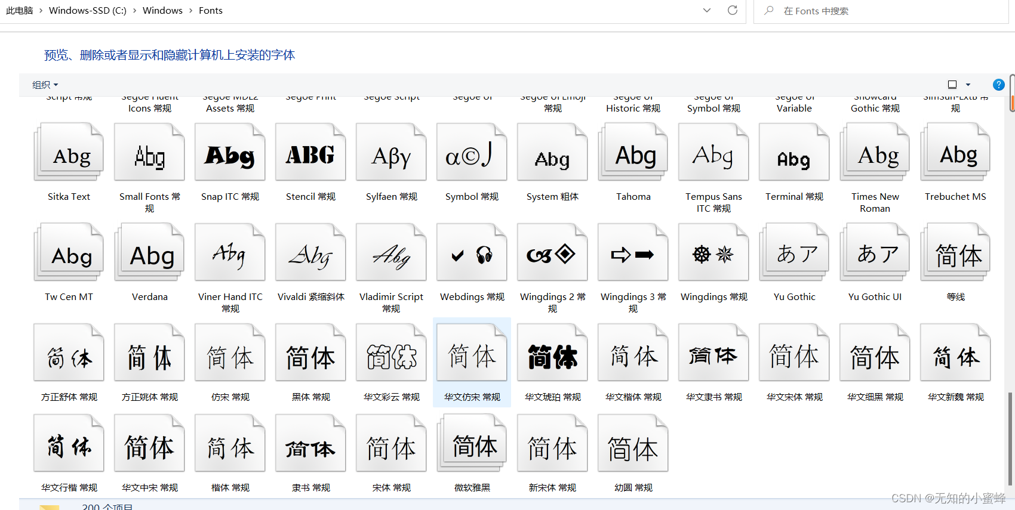Select the Wingdings 常规 font icon

click(x=713, y=252)
